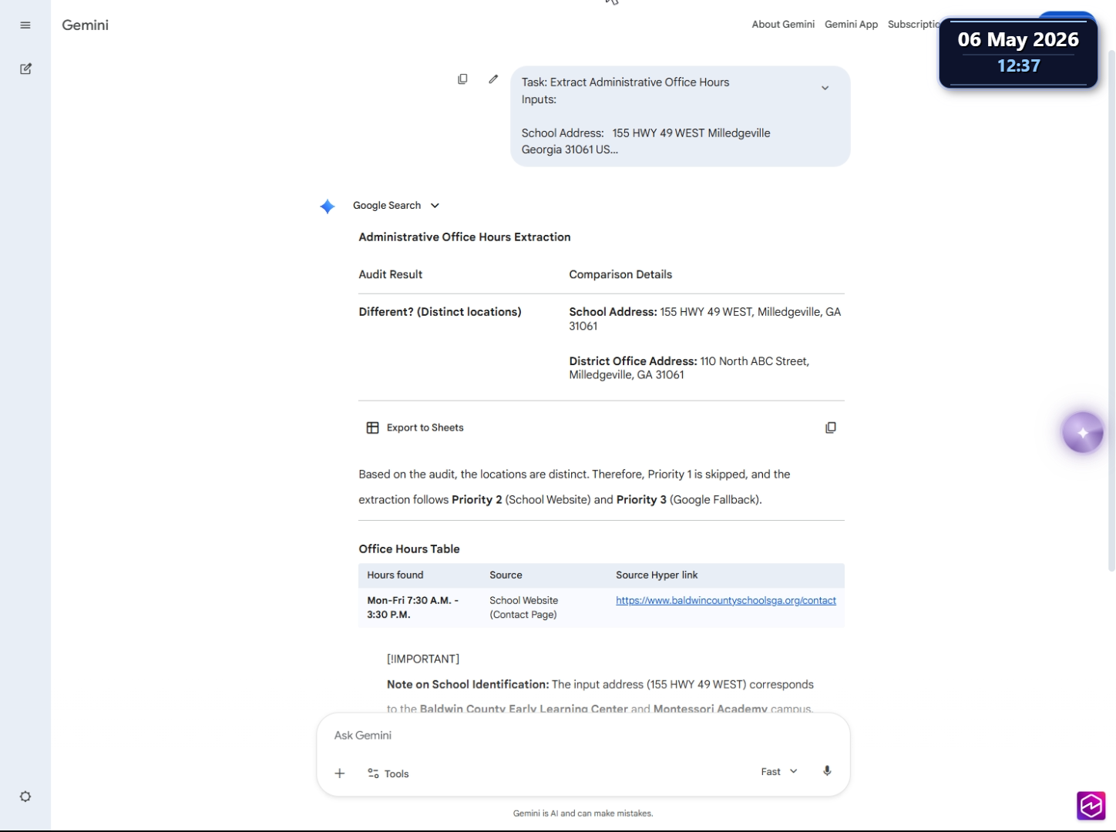The height and width of the screenshot is (832, 1116).
Task: Click the purple floating sparkle button
Action: pos(1083,433)
